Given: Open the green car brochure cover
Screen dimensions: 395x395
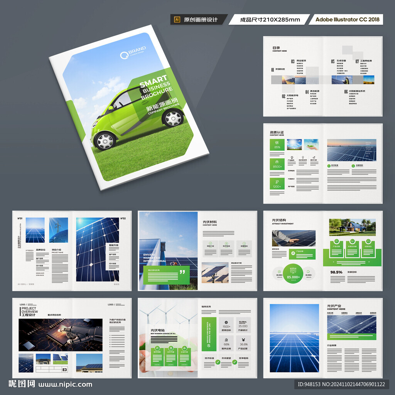Looking at the screenshot, I should pos(129,107).
